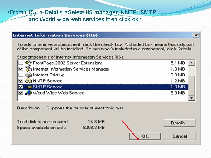Click the dialog title Internet Information Services (IIS)
This screenshot has width=211, height=158.
tap(55, 35)
